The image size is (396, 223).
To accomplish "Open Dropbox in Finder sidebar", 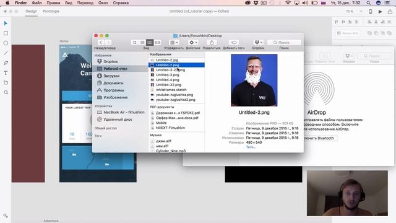I will coord(111,61).
